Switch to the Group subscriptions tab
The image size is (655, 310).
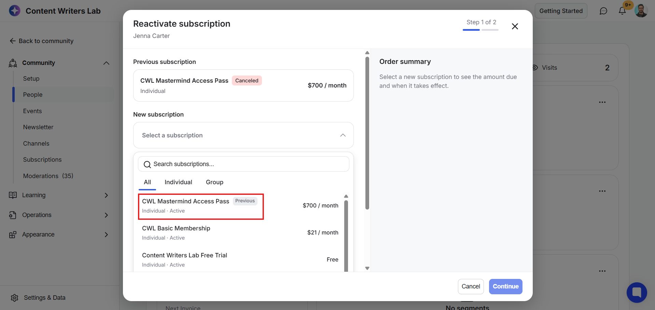pos(214,182)
